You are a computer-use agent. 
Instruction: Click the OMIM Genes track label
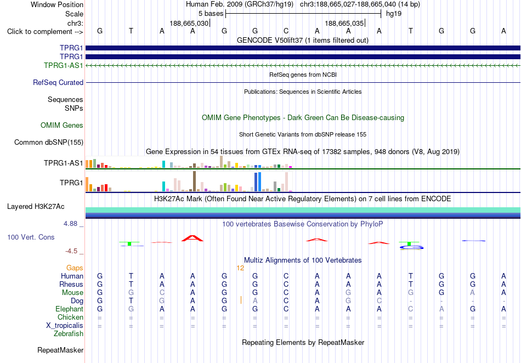pos(62,125)
